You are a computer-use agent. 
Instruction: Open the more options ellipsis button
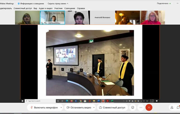pyautogui.click(x=141, y=108)
